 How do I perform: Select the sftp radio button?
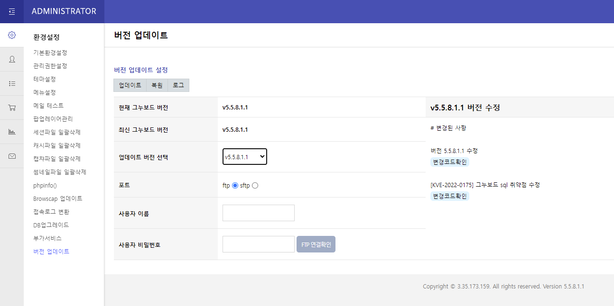(255, 186)
